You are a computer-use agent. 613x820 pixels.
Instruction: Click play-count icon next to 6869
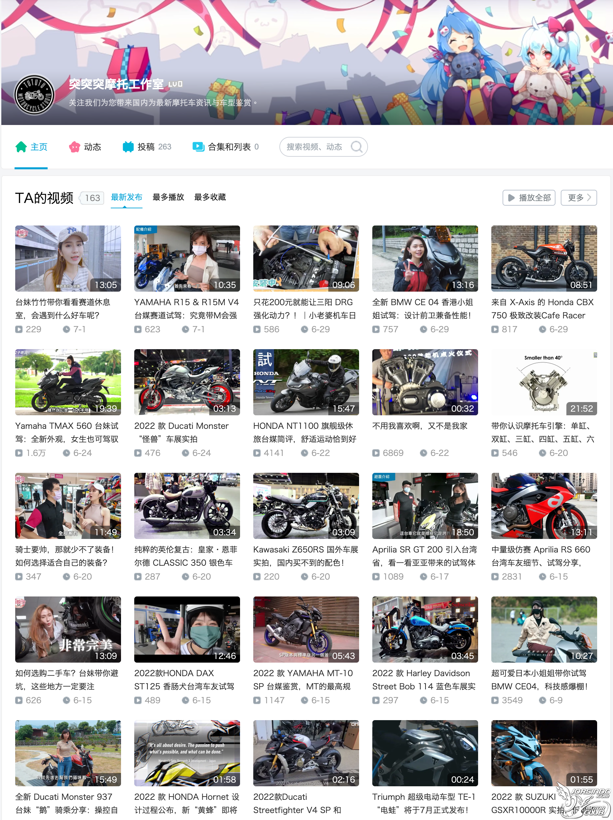tap(376, 453)
